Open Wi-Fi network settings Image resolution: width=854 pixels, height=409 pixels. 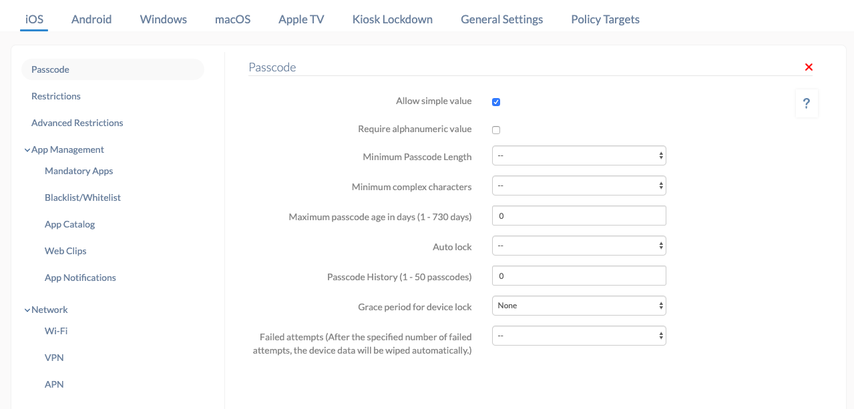56,331
